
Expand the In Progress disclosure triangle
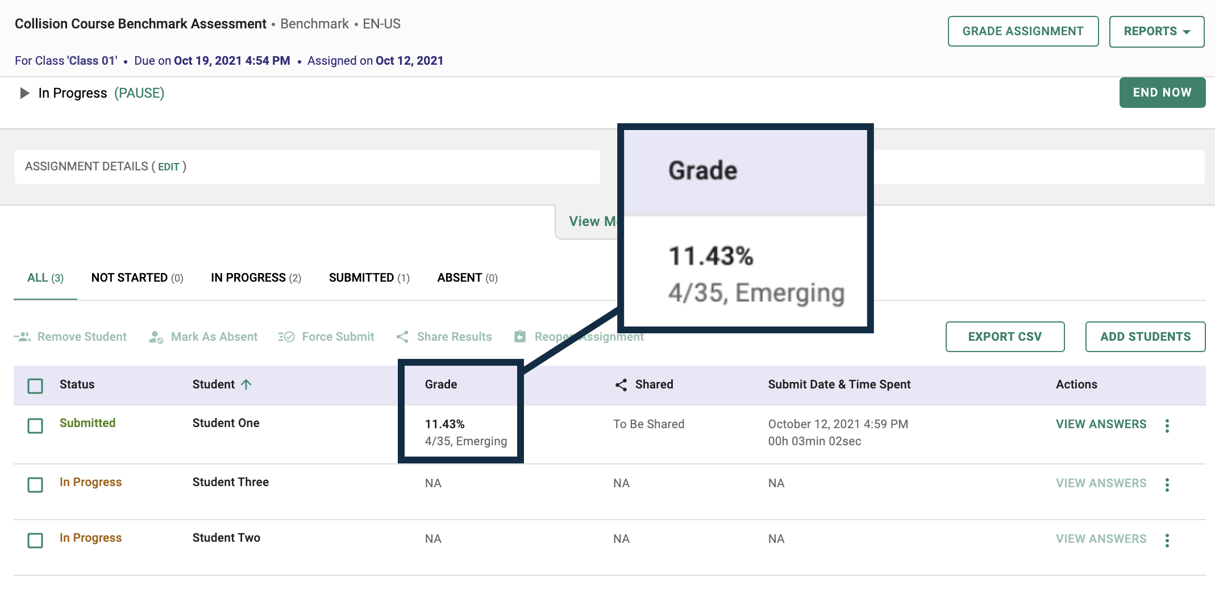[24, 93]
